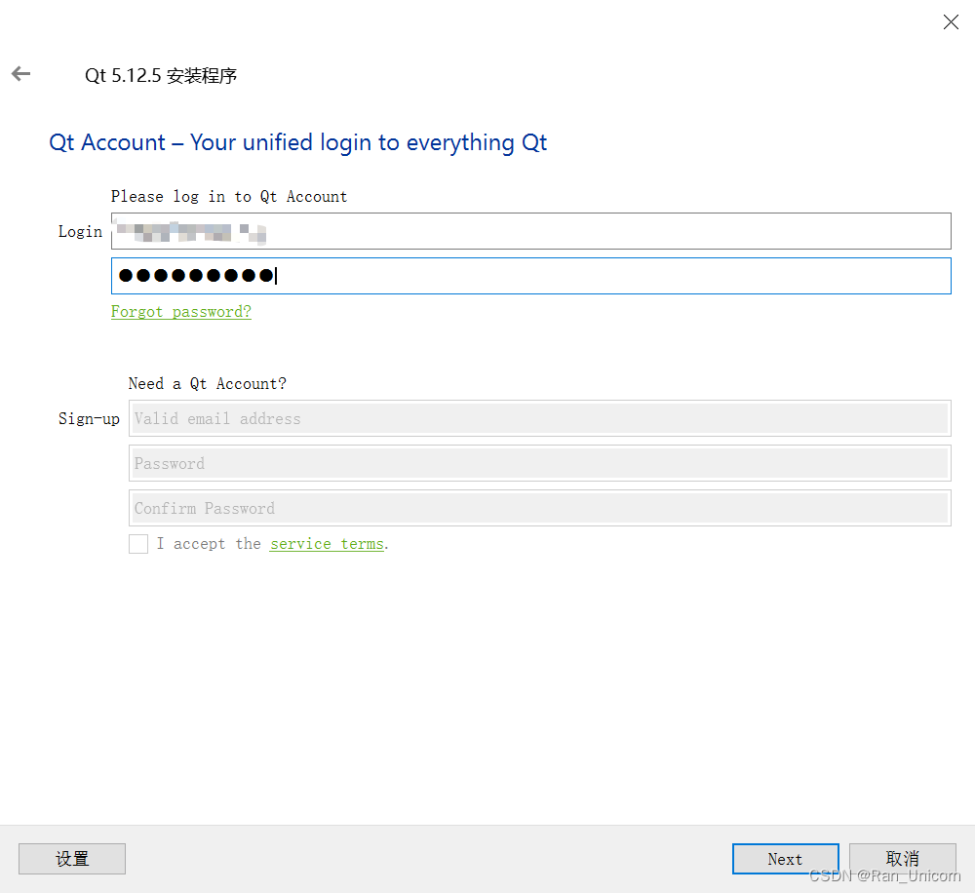Click the 'Qt 5.12.5 安装程序' title text
The width and height of the screenshot is (975, 893).
161,75
